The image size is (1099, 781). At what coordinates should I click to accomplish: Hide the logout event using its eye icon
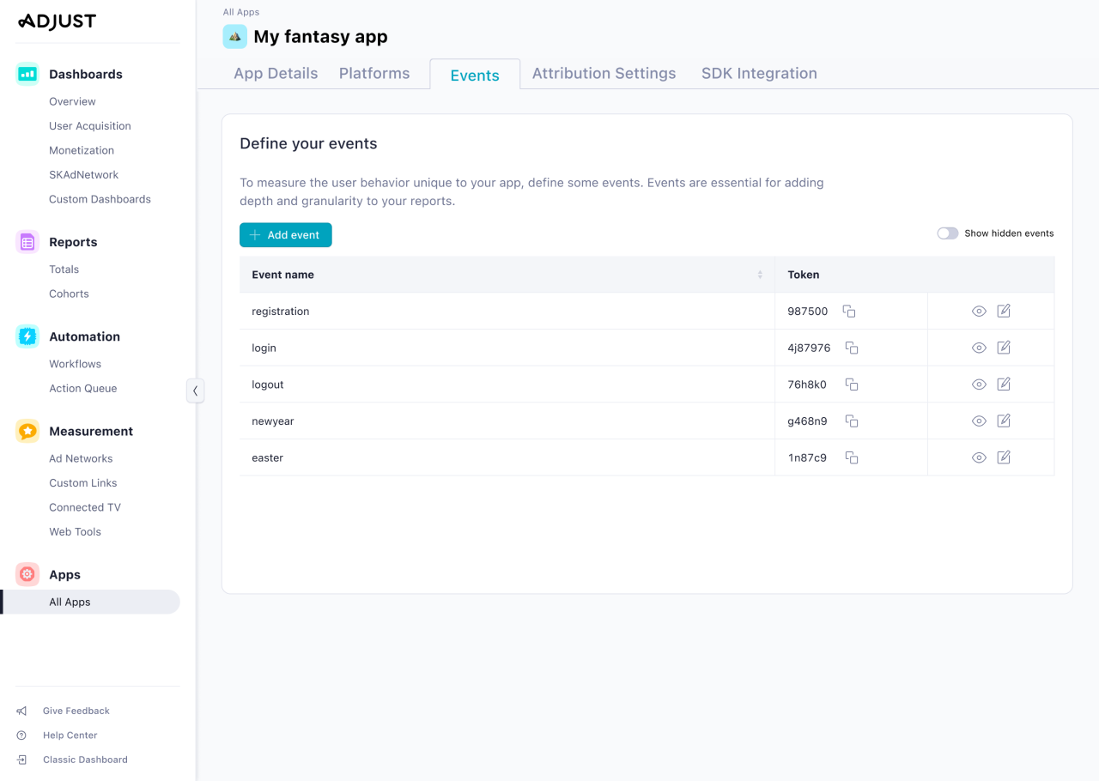pyautogui.click(x=978, y=384)
